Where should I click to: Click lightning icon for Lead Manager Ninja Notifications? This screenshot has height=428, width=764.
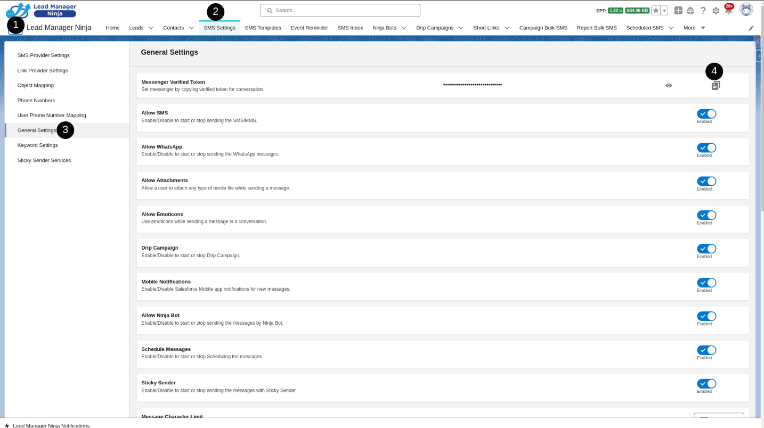click(x=7, y=425)
